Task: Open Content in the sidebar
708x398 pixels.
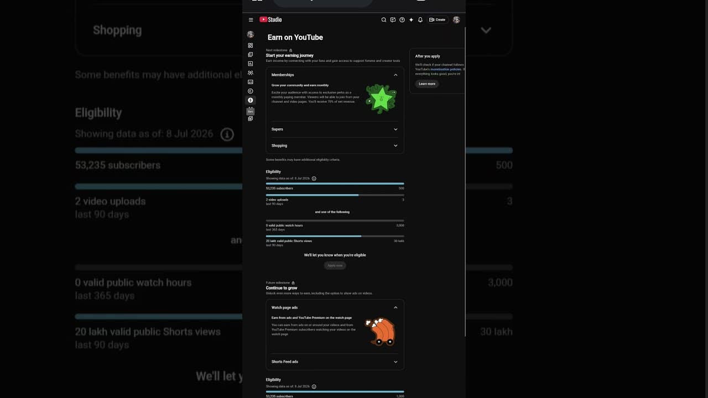Action: tap(251, 55)
